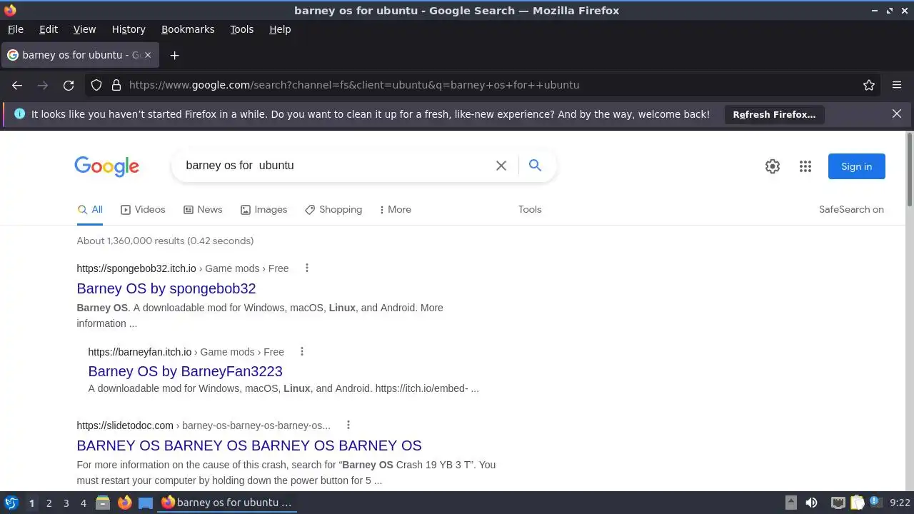Click the network icon in the system tray
The width and height of the screenshot is (914, 514).
tap(838, 503)
